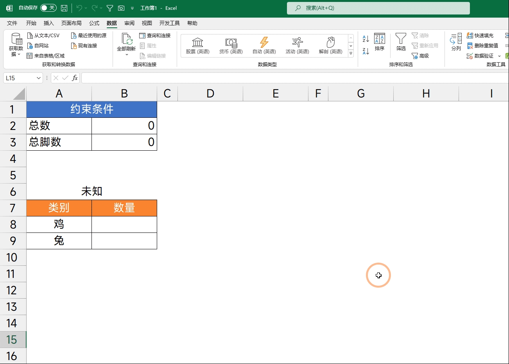The height and width of the screenshot is (364, 509).
Task: Click into the formula bar input
Action: (295, 78)
